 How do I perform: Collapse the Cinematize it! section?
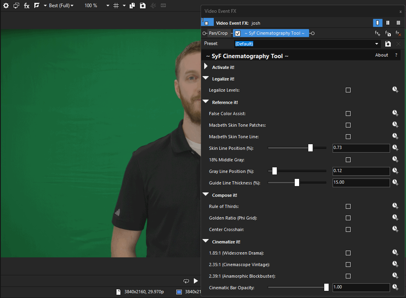tap(205, 241)
